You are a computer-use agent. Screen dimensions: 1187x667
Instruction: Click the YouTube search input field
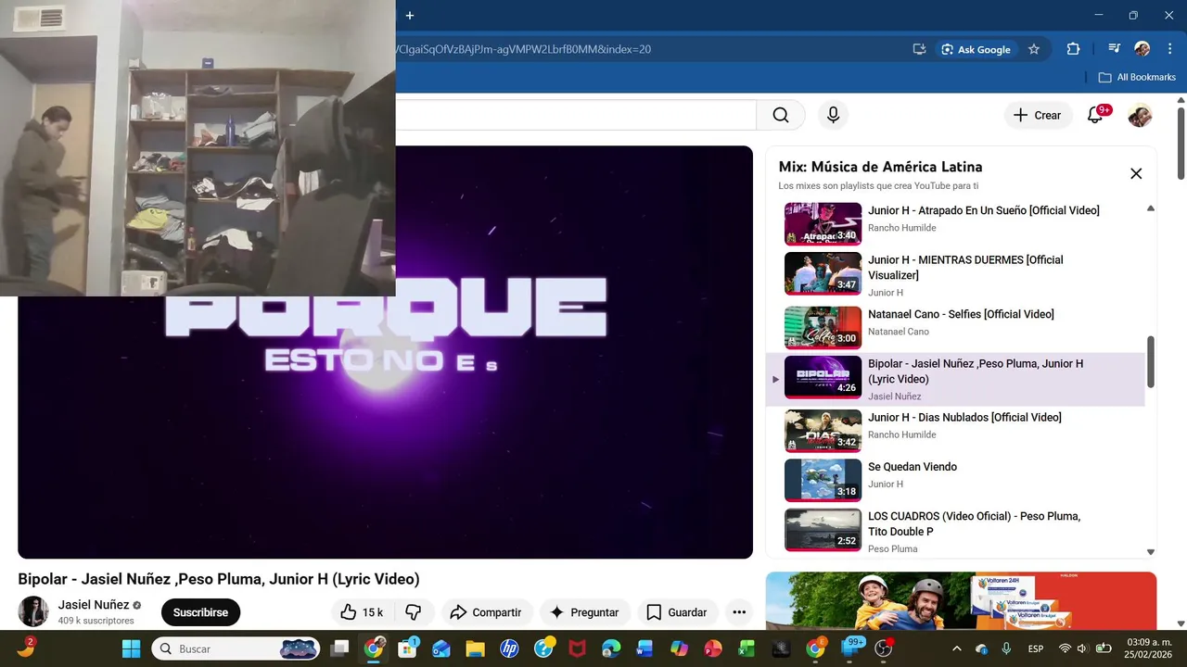click(576, 115)
